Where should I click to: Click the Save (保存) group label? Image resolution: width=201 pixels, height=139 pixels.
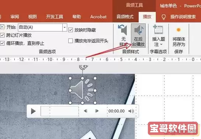[179, 52]
